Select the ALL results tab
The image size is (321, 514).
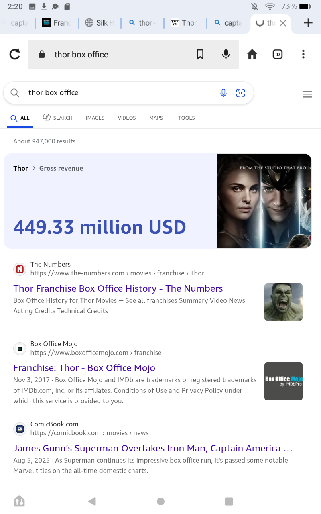click(x=20, y=118)
